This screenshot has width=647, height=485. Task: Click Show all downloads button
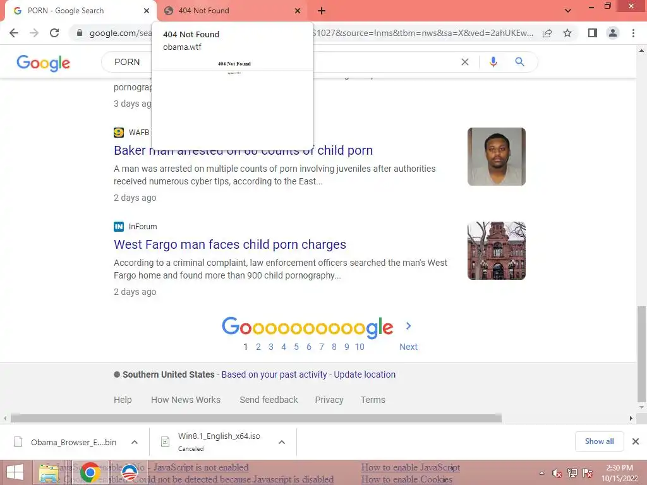(599, 441)
